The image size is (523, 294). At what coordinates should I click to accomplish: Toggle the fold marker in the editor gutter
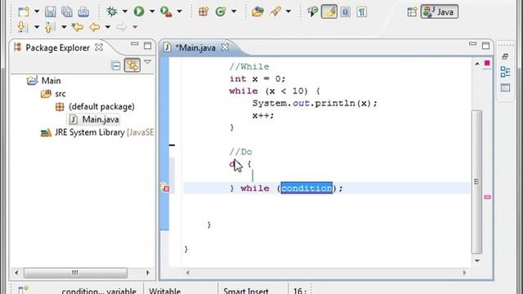[x=172, y=145]
